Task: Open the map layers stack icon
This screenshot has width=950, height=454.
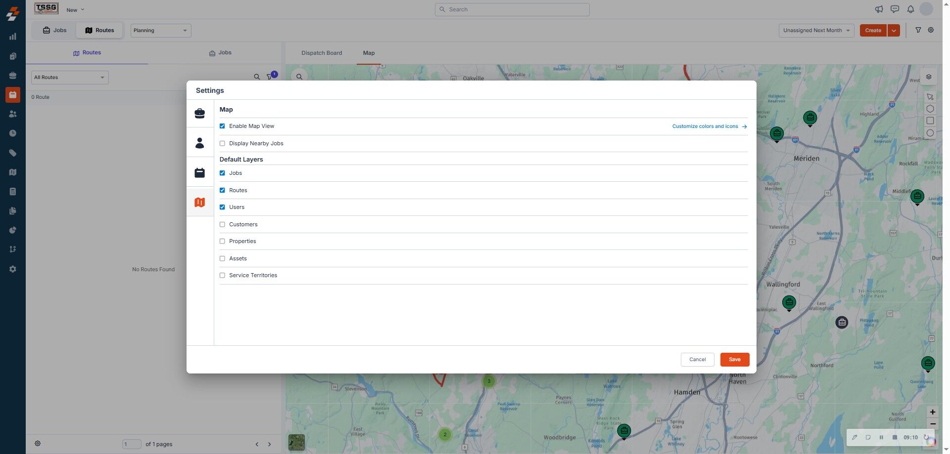Action: click(x=929, y=77)
